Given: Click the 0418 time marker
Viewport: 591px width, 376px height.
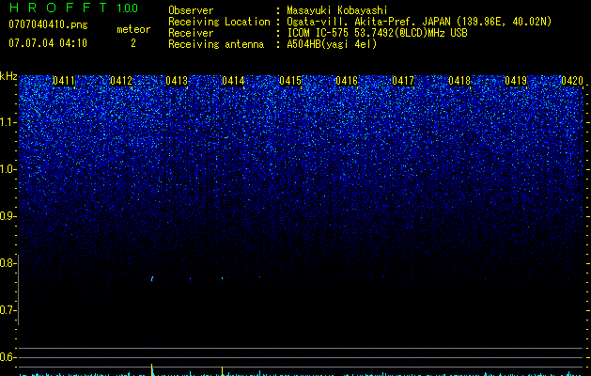Looking at the screenshot, I should pos(459,81).
